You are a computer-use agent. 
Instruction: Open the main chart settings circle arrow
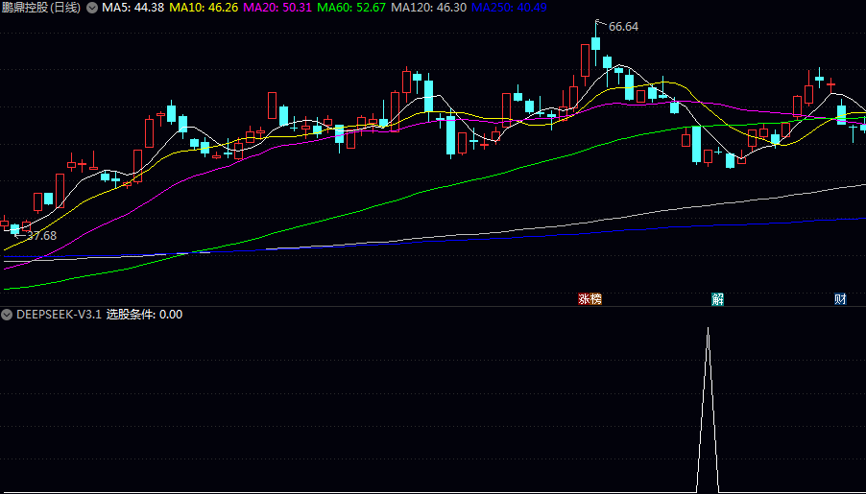(x=92, y=8)
